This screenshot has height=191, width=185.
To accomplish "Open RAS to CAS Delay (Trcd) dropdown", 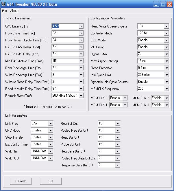I will [x=81, y=47].
